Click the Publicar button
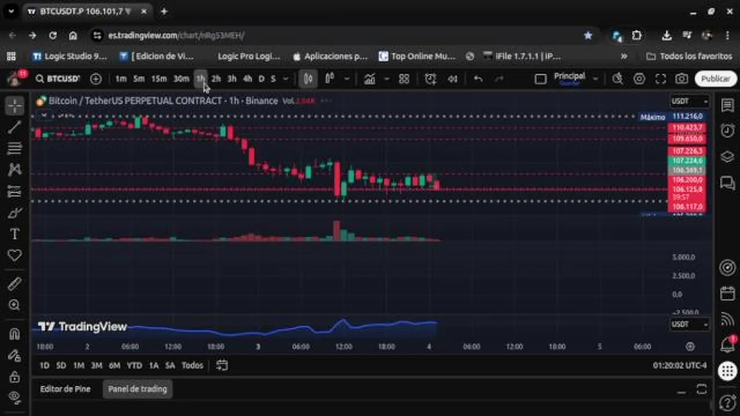The width and height of the screenshot is (740, 416). coord(716,79)
